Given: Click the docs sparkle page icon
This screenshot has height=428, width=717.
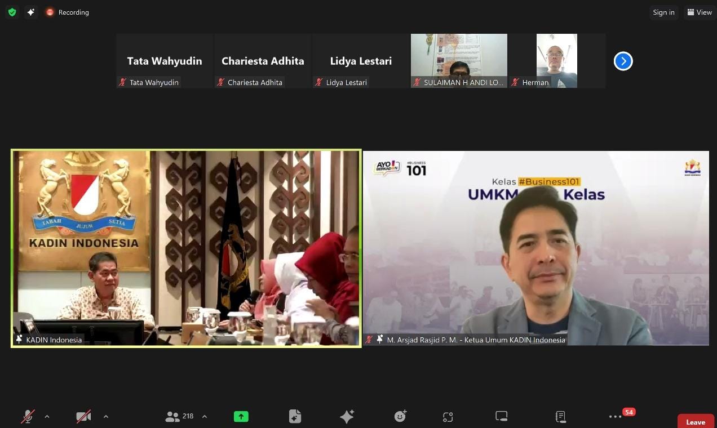Looking at the screenshot, I should coord(295,416).
